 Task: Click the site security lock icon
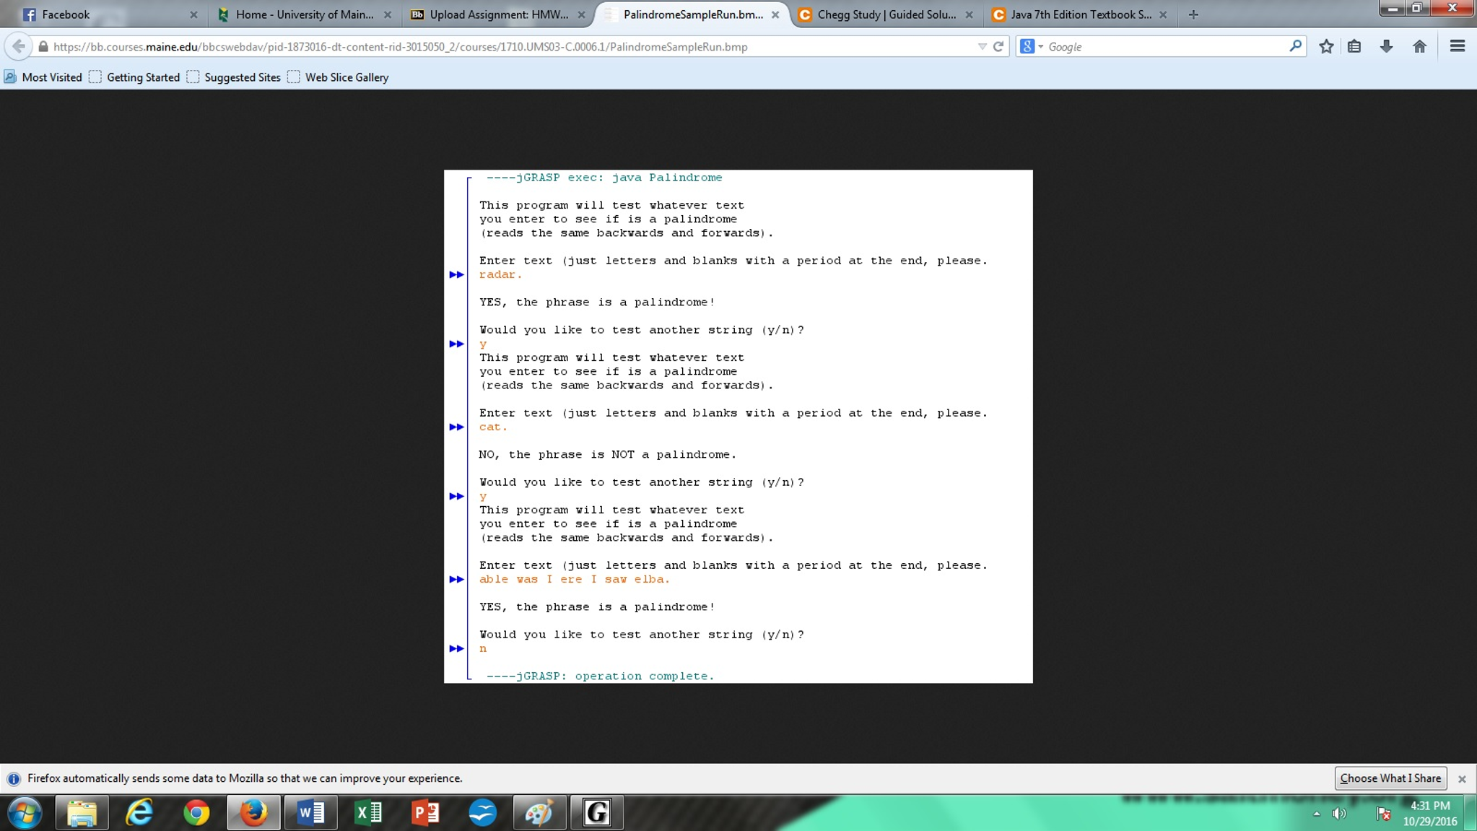[43, 47]
